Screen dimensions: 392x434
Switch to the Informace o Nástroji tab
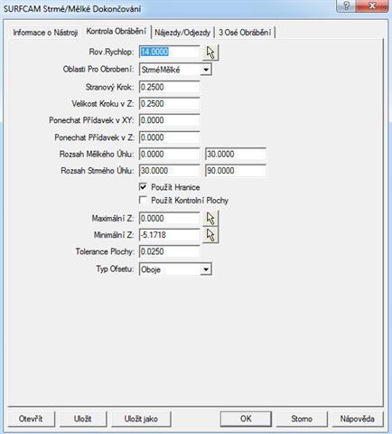[45, 33]
